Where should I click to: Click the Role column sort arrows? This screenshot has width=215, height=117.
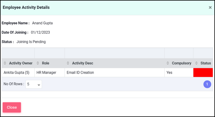38,63
